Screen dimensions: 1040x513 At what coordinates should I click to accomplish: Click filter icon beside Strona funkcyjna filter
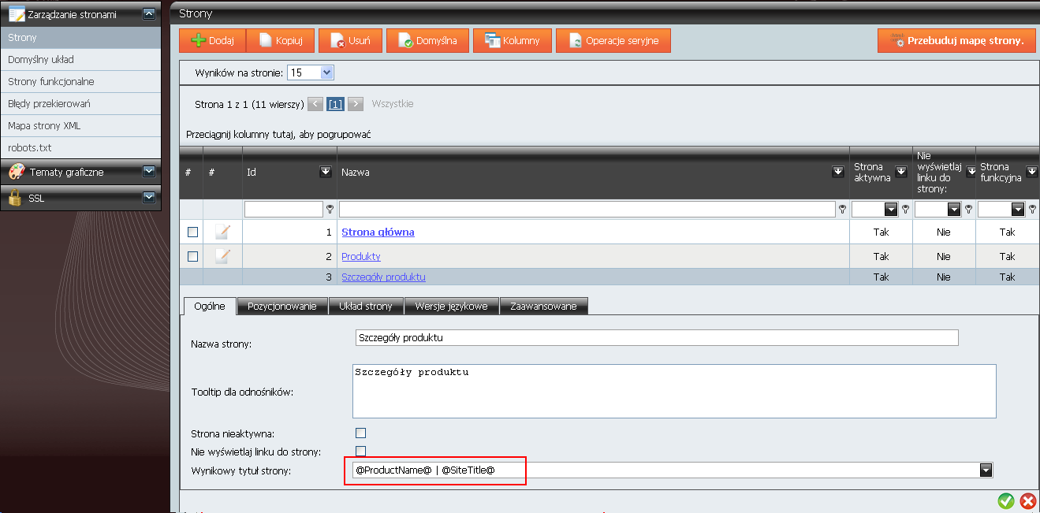click(x=1031, y=209)
